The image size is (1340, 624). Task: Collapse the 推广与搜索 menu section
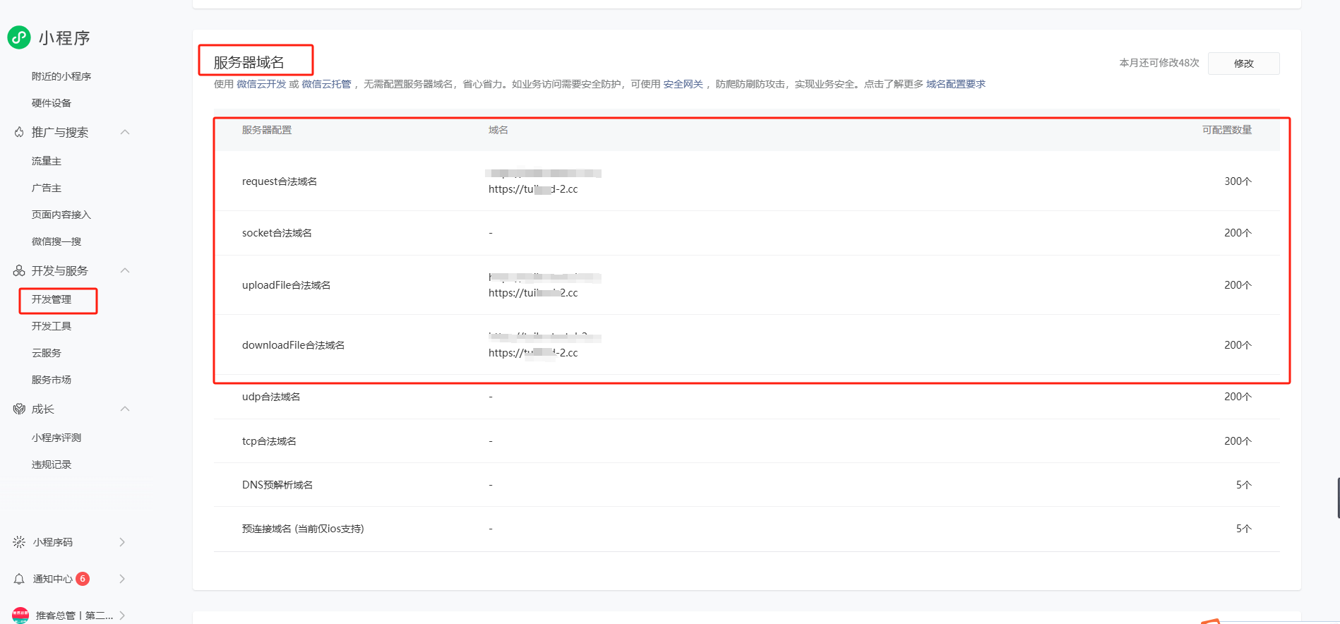pyautogui.click(x=125, y=133)
